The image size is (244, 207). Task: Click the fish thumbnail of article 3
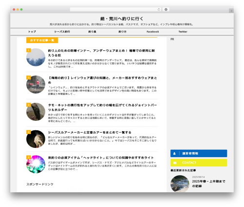coord(36,112)
